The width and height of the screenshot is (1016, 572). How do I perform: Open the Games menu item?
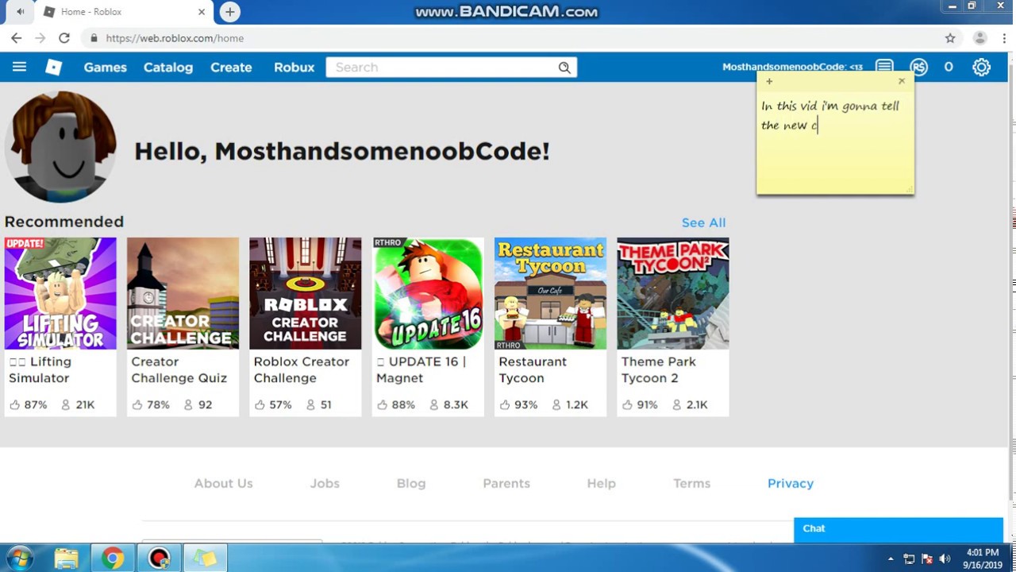click(106, 68)
